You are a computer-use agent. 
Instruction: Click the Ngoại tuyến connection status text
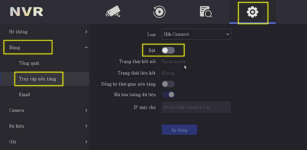(174, 62)
